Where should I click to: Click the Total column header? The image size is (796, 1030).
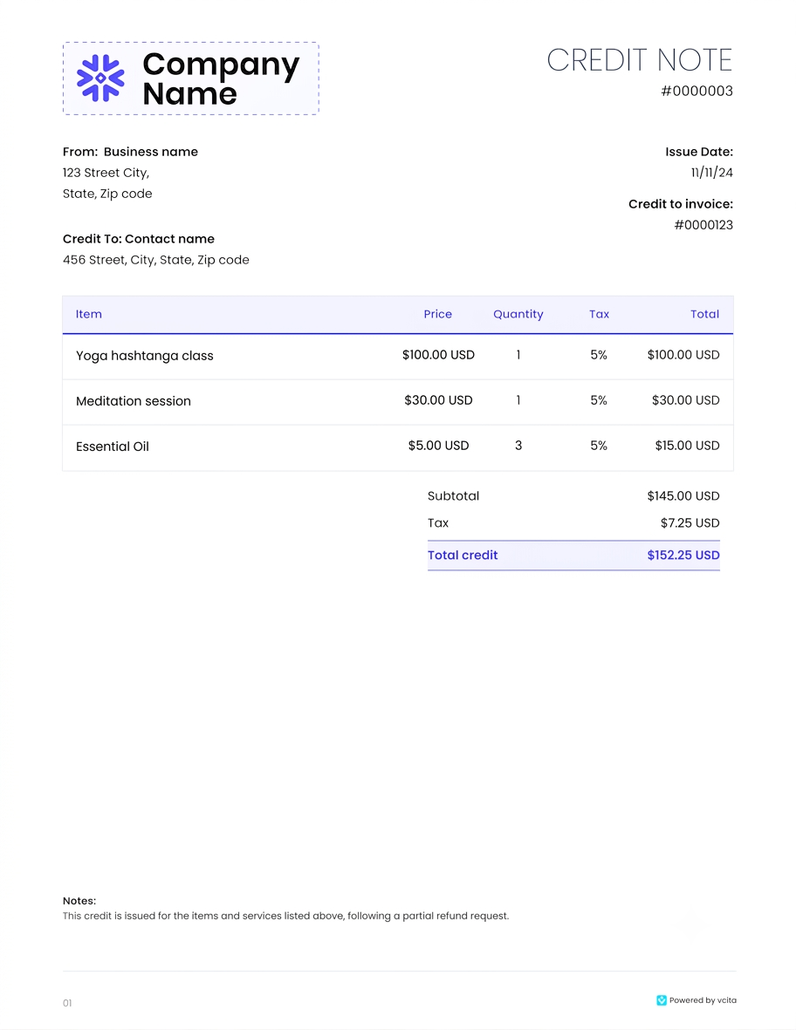pyautogui.click(x=704, y=314)
